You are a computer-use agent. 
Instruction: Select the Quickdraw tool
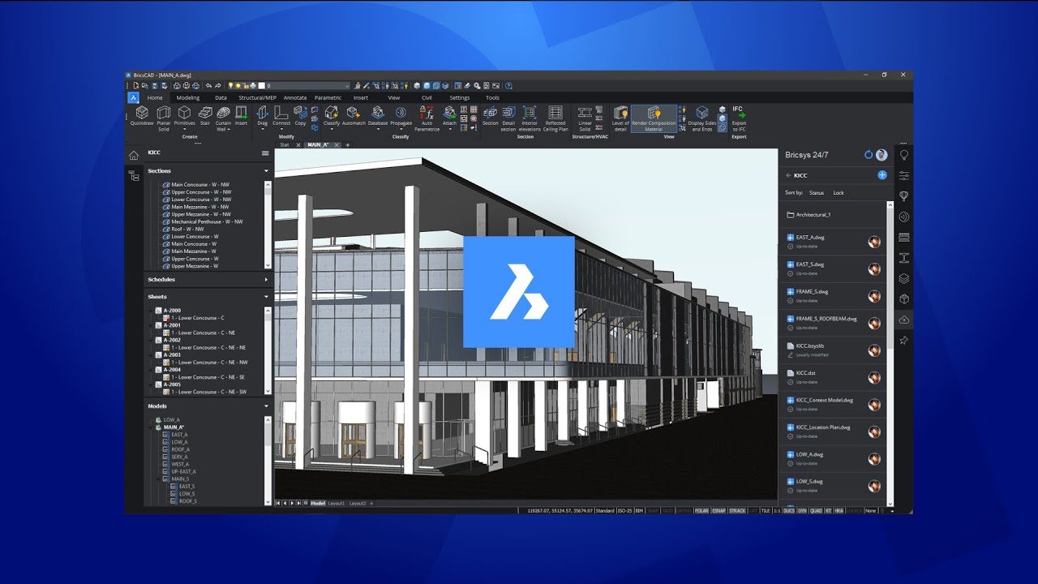point(142,117)
